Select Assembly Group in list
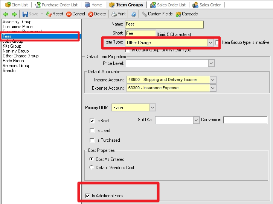273x204 pixels. click(x=17, y=22)
